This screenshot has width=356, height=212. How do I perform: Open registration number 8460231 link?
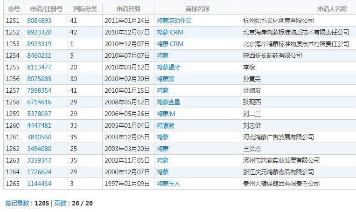point(39,55)
